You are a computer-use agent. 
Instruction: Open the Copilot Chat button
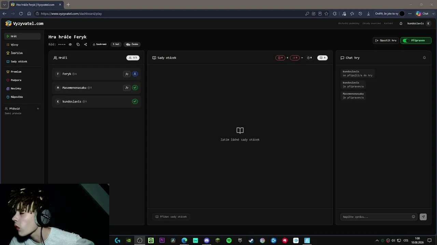[422, 14]
